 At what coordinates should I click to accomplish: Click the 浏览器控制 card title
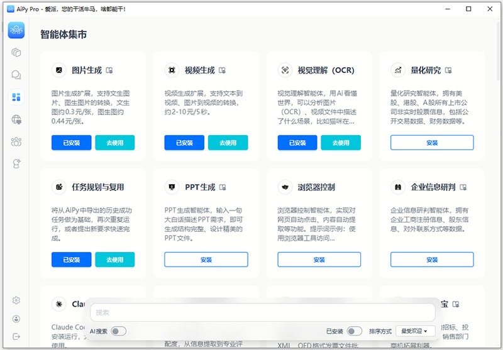click(316, 187)
